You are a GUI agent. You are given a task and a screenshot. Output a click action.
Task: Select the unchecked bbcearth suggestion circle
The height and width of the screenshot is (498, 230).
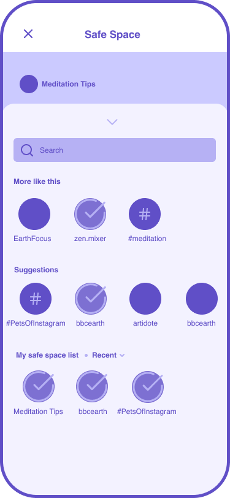(x=202, y=299)
